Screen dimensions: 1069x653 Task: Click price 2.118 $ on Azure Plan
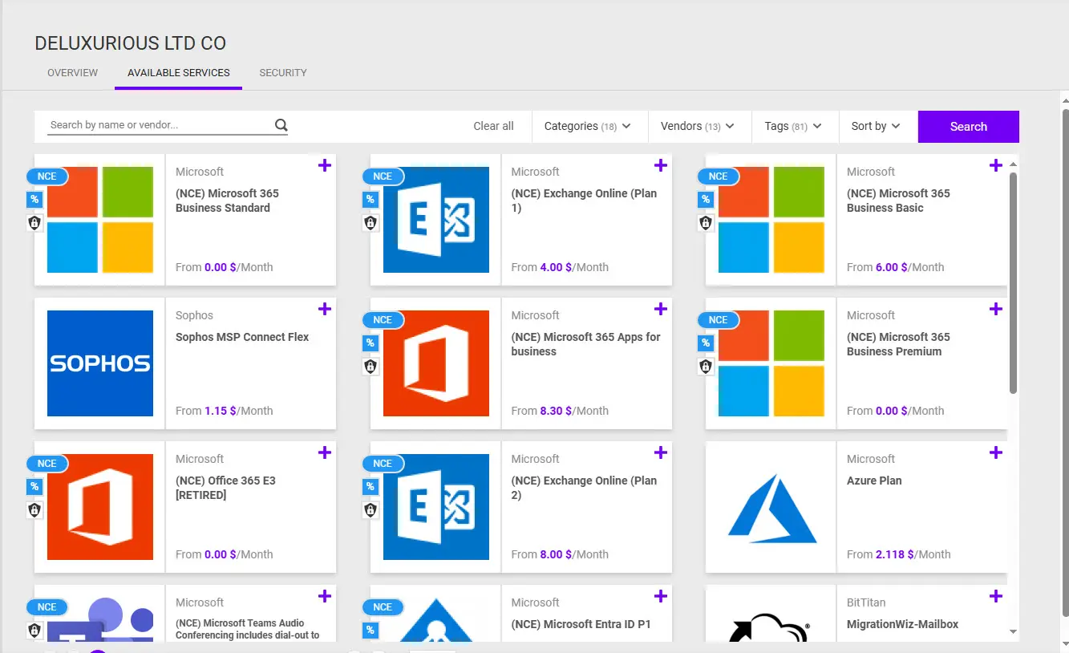tap(896, 554)
